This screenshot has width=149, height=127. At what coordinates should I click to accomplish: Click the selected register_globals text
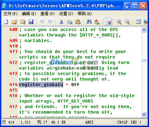point(41,85)
